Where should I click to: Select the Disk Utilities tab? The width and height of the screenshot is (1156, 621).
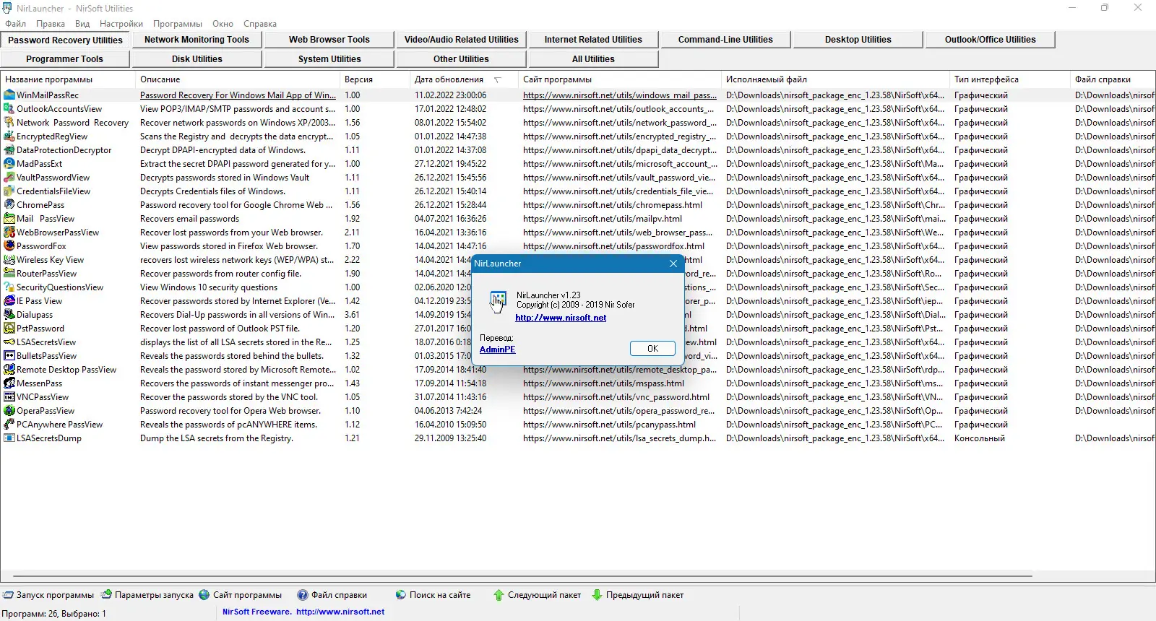pos(197,59)
